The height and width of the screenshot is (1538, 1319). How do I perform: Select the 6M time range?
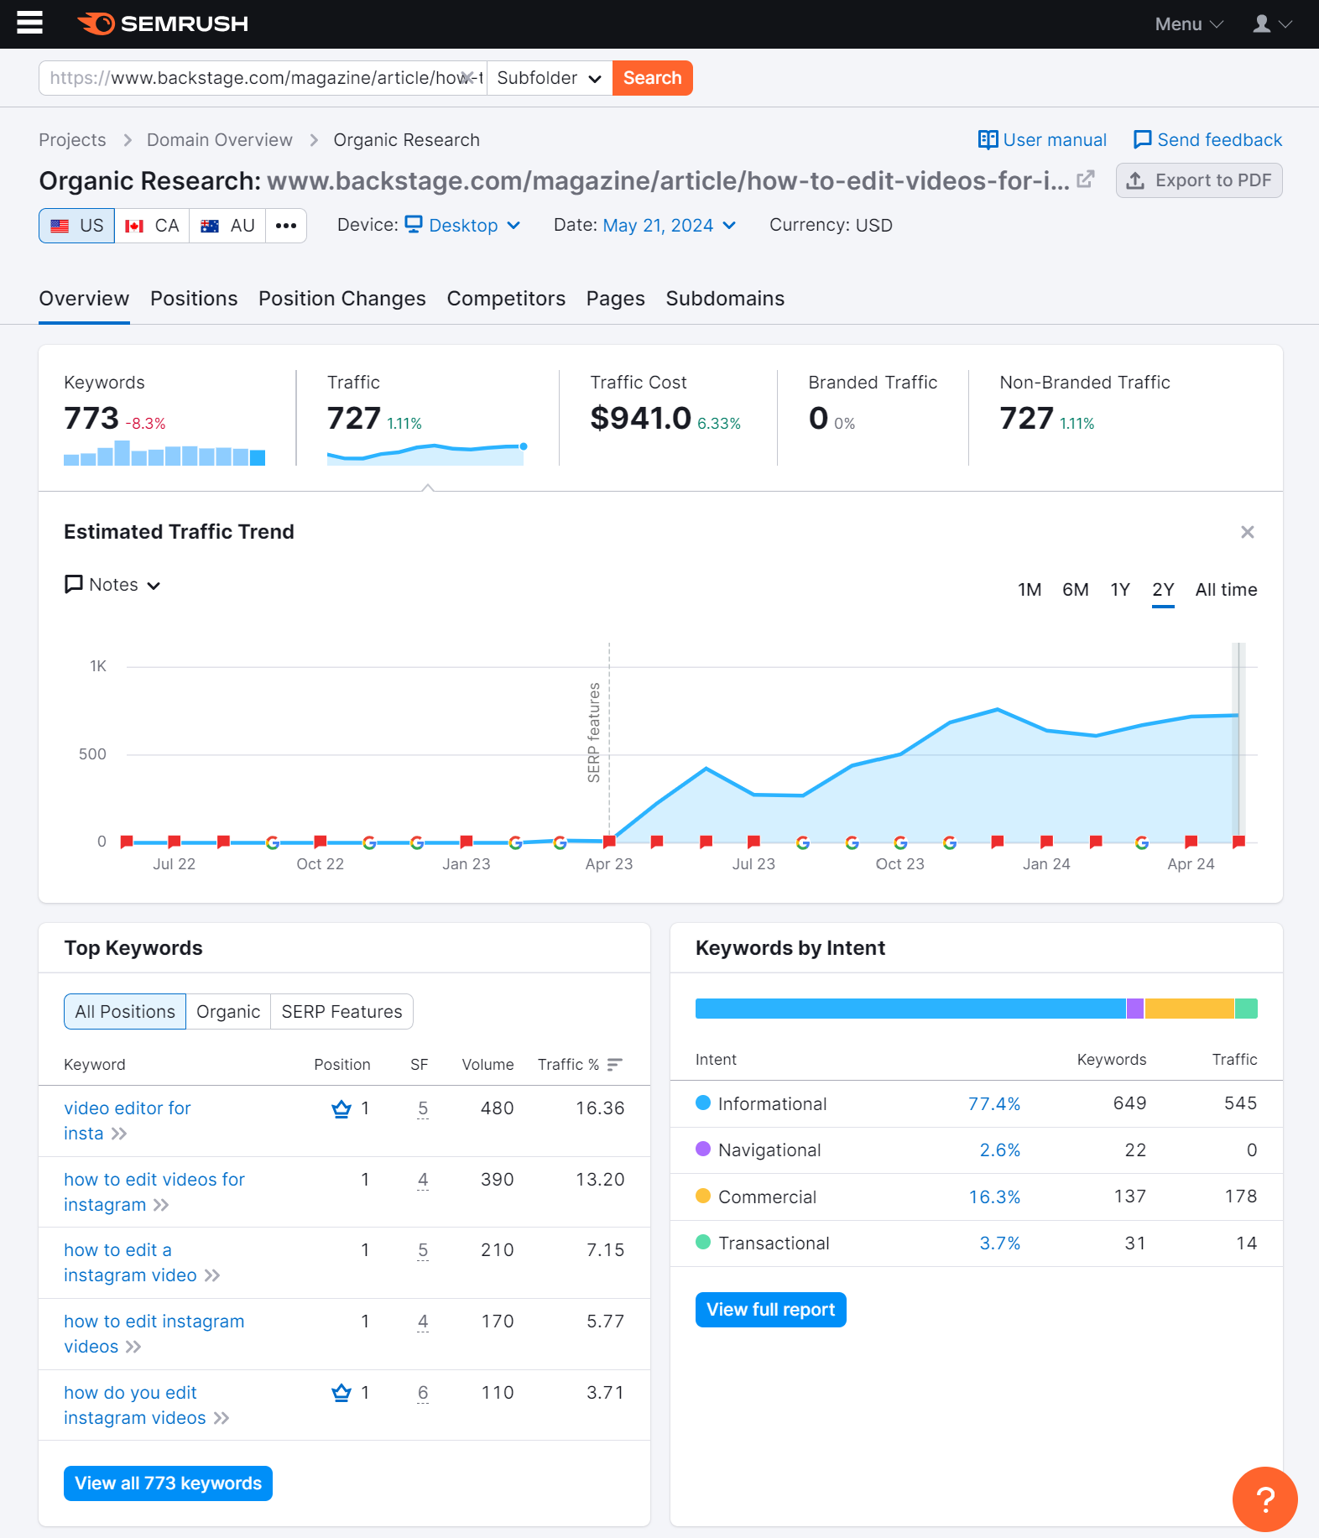(1076, 590)
